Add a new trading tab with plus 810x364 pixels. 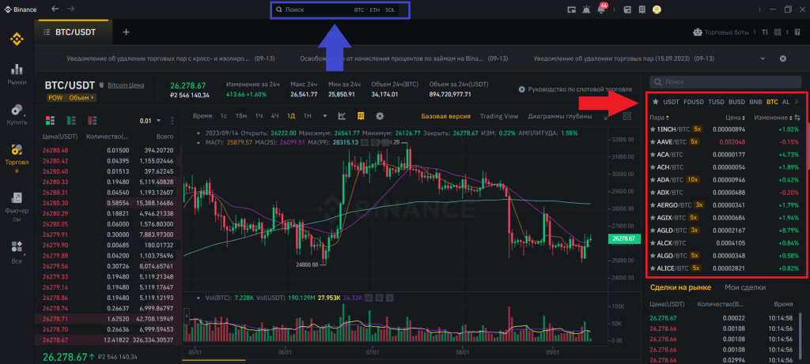[x=126, y=32]
